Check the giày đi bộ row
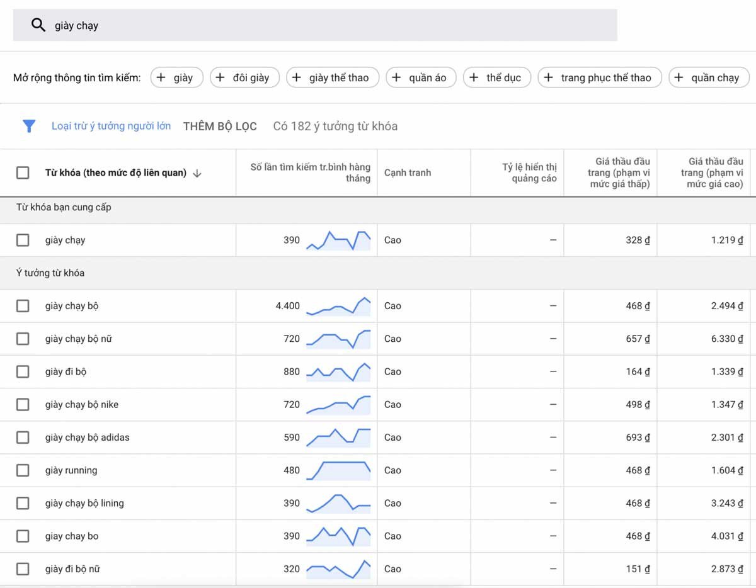Viewport: 756px width, 588px height. point(23,371)
